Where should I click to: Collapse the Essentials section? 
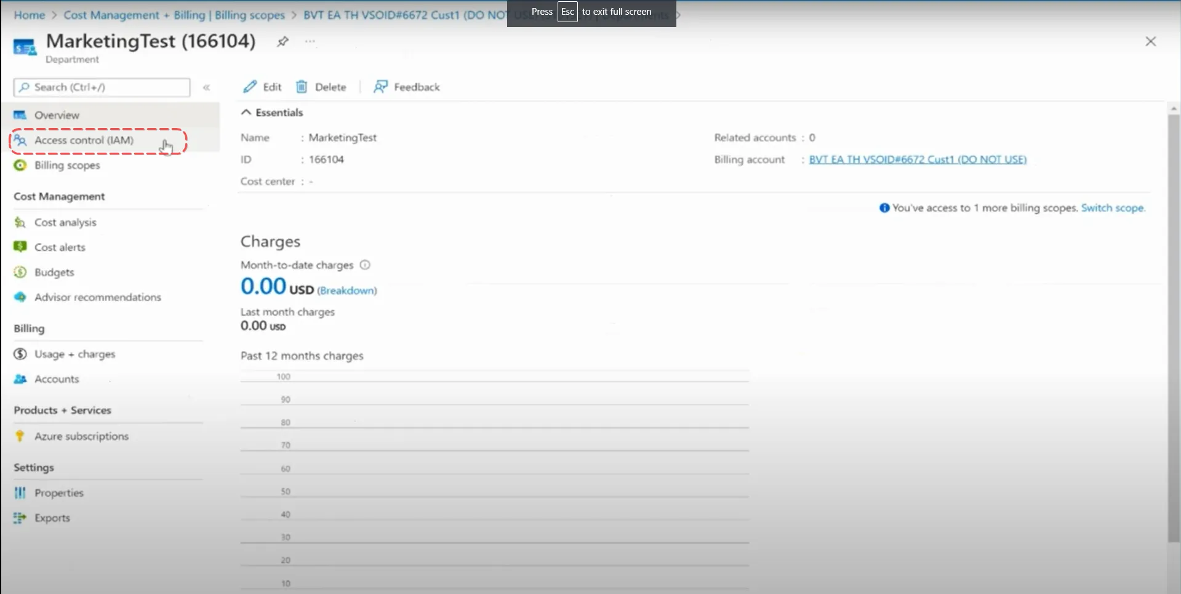pos(272,113)
